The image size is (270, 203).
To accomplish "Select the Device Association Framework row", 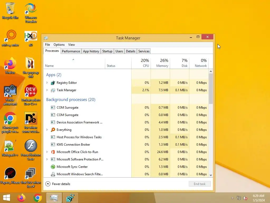I will 126,122.
